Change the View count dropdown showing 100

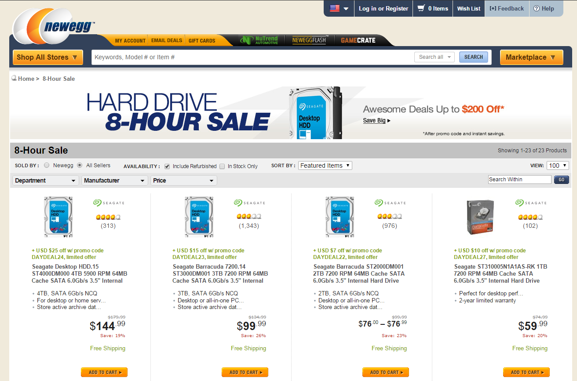click(x=558, y=165)
